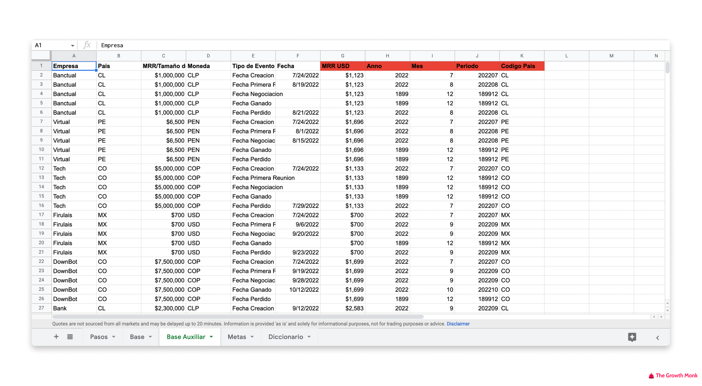Screen dimensions: 702x386
Task: Click the DownBot cell in row 22
Action: tap(74, 262)
